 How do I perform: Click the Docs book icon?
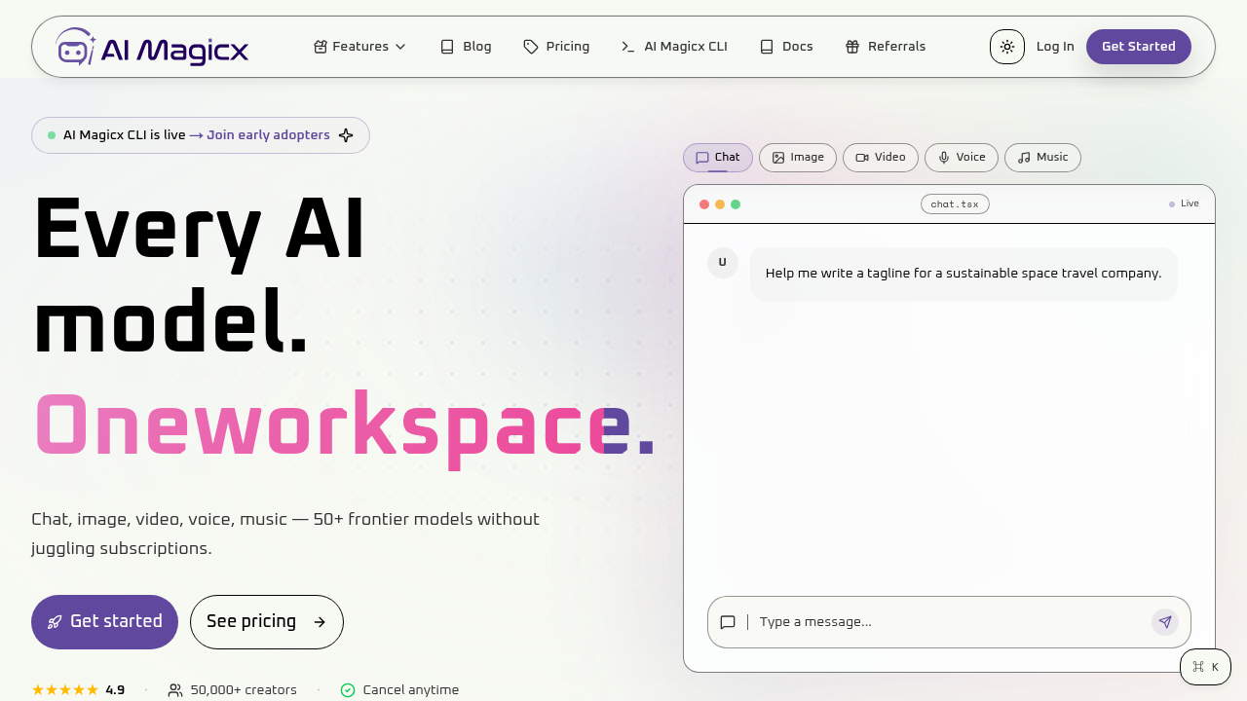767,47
